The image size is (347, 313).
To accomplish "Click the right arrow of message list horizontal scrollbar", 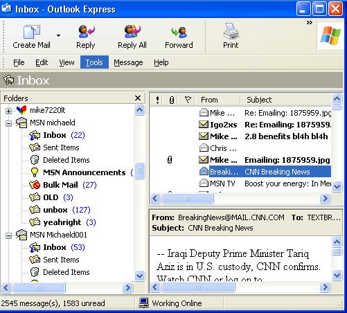I will coord(326,199).
